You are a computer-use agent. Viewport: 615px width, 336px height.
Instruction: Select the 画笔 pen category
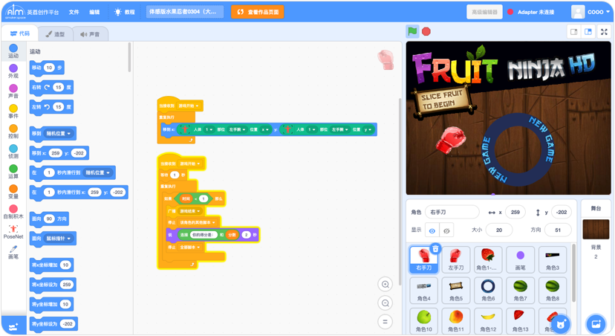(x=13, y=252)
